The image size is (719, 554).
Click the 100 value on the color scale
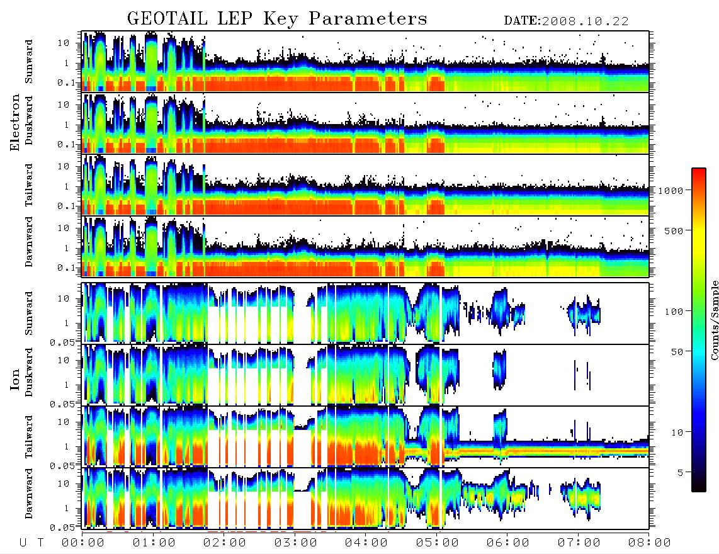click(x=674, y=312)
